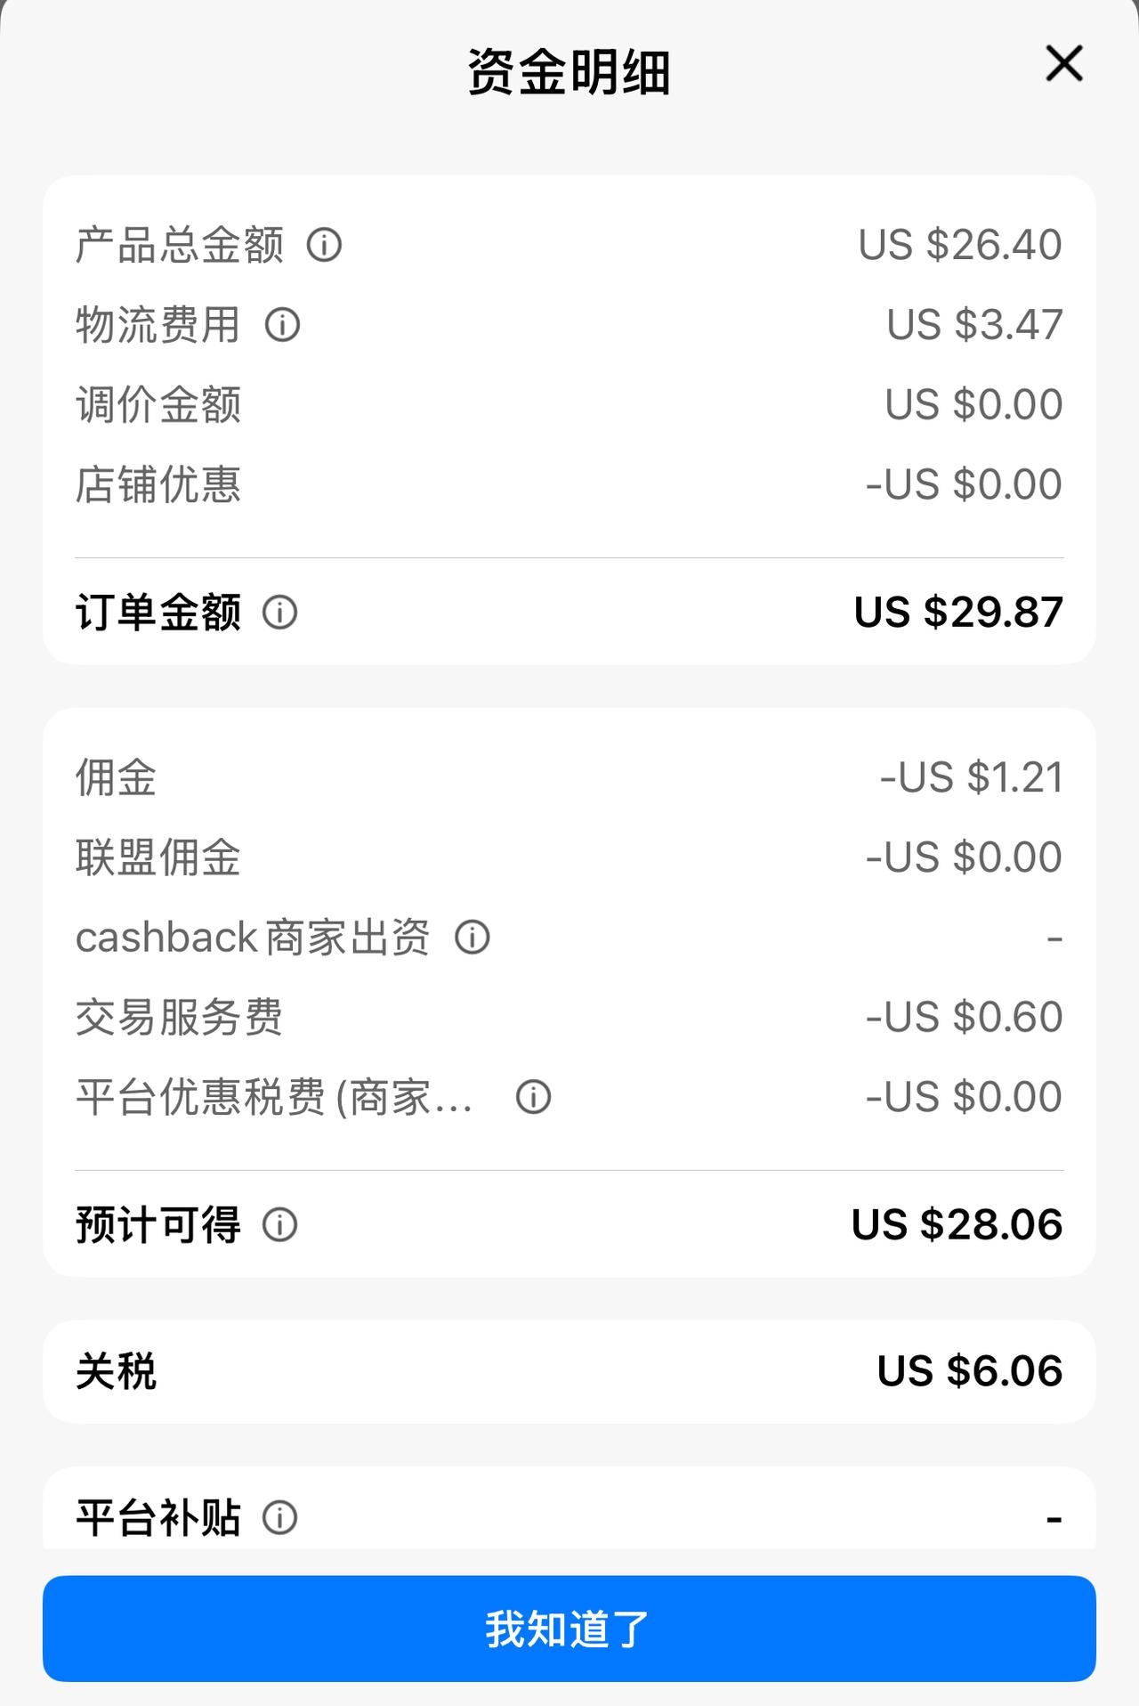
Task: Select the US $26.40 product total amount
Action: tap(960, 245)
